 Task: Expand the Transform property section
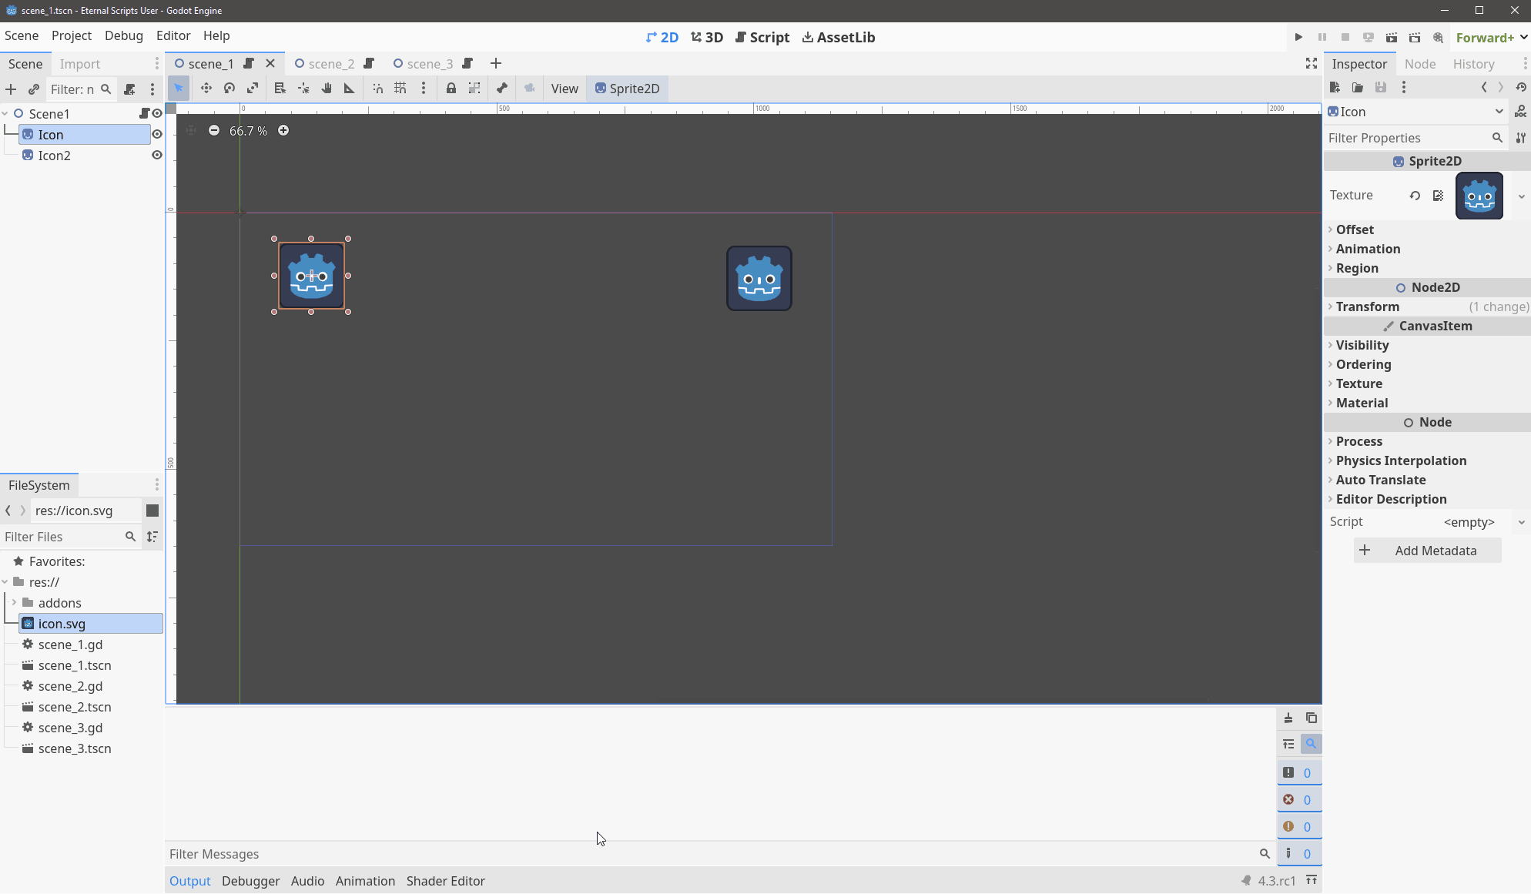1367,306
